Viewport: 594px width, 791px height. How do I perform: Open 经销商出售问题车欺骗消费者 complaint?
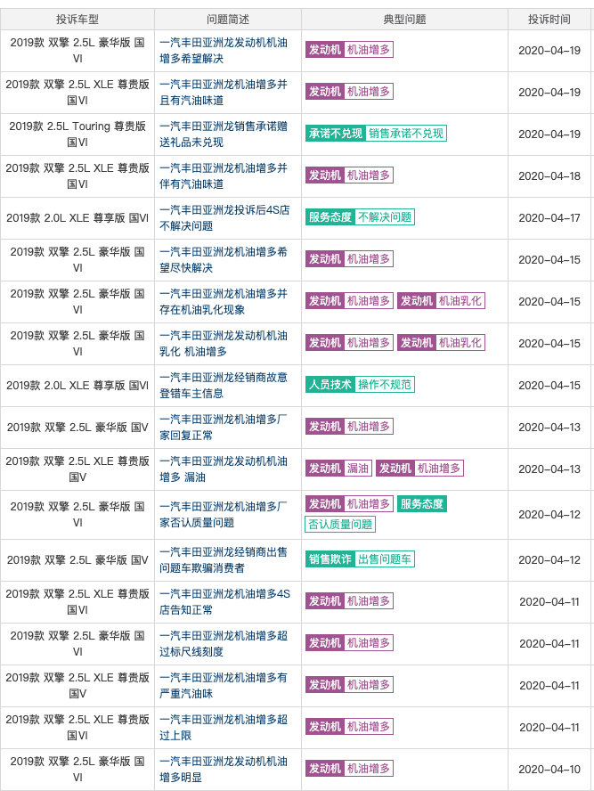(x=224, y=560)
